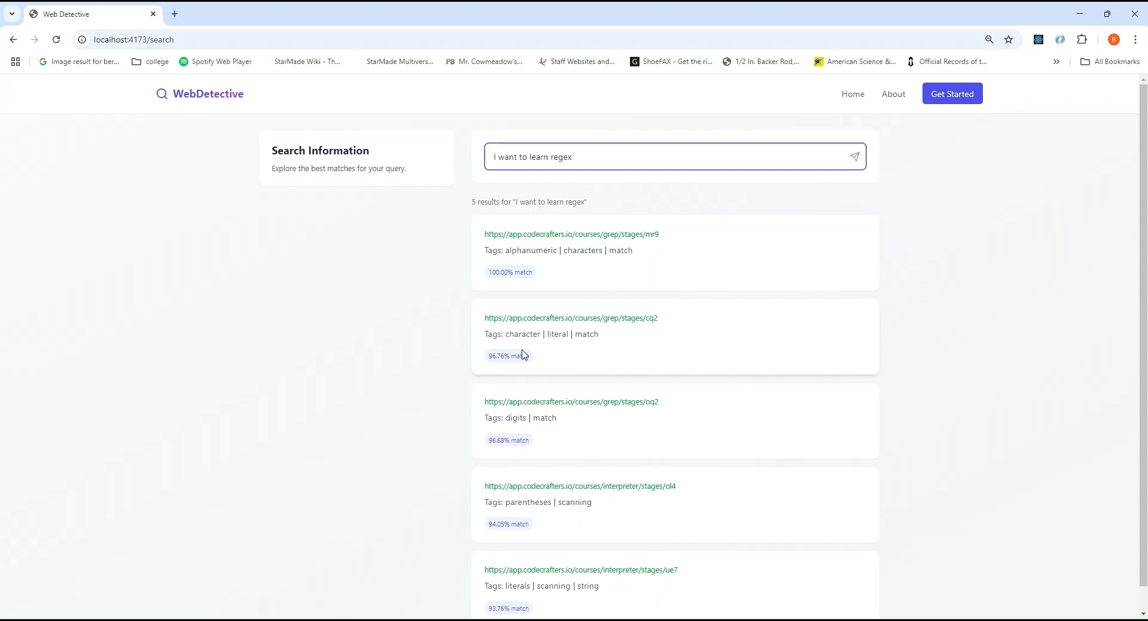Viewport: 1148px width, 621px height.
Task: Click the 100.00% match badge
Action: coord(510,272)
